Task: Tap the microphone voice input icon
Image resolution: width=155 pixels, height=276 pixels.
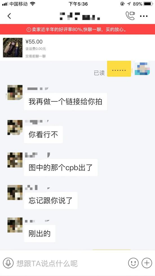Action: click(x=8, y=263)
